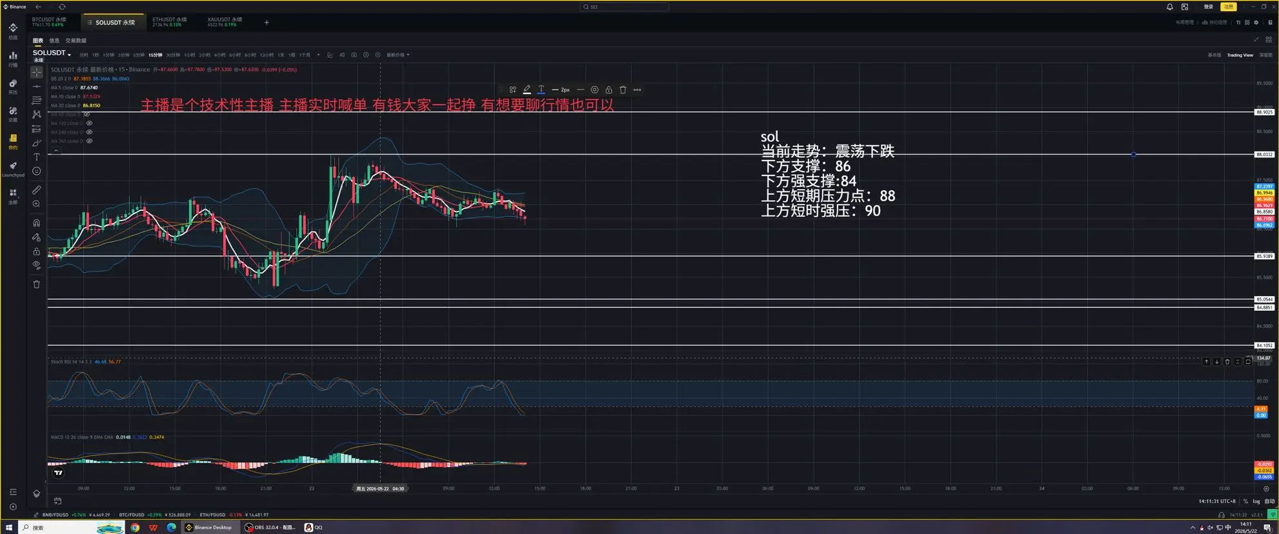The image size is (1279, 534).
Task: Activate the zoom in tool
Action: [x=37, y=204]
